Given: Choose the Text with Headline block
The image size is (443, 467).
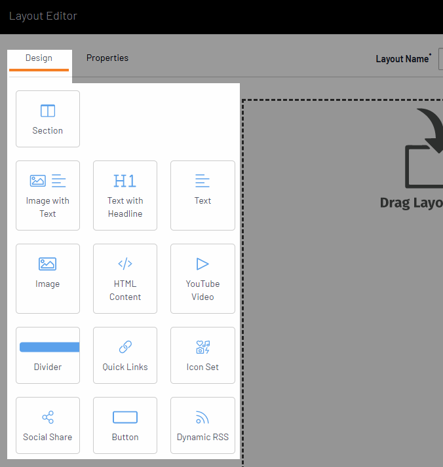Looking at the screenshot, I should click(x=125, y=195).
